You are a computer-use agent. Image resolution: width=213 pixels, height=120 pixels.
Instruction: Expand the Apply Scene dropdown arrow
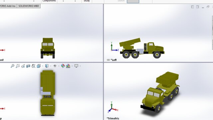[72, 66]
